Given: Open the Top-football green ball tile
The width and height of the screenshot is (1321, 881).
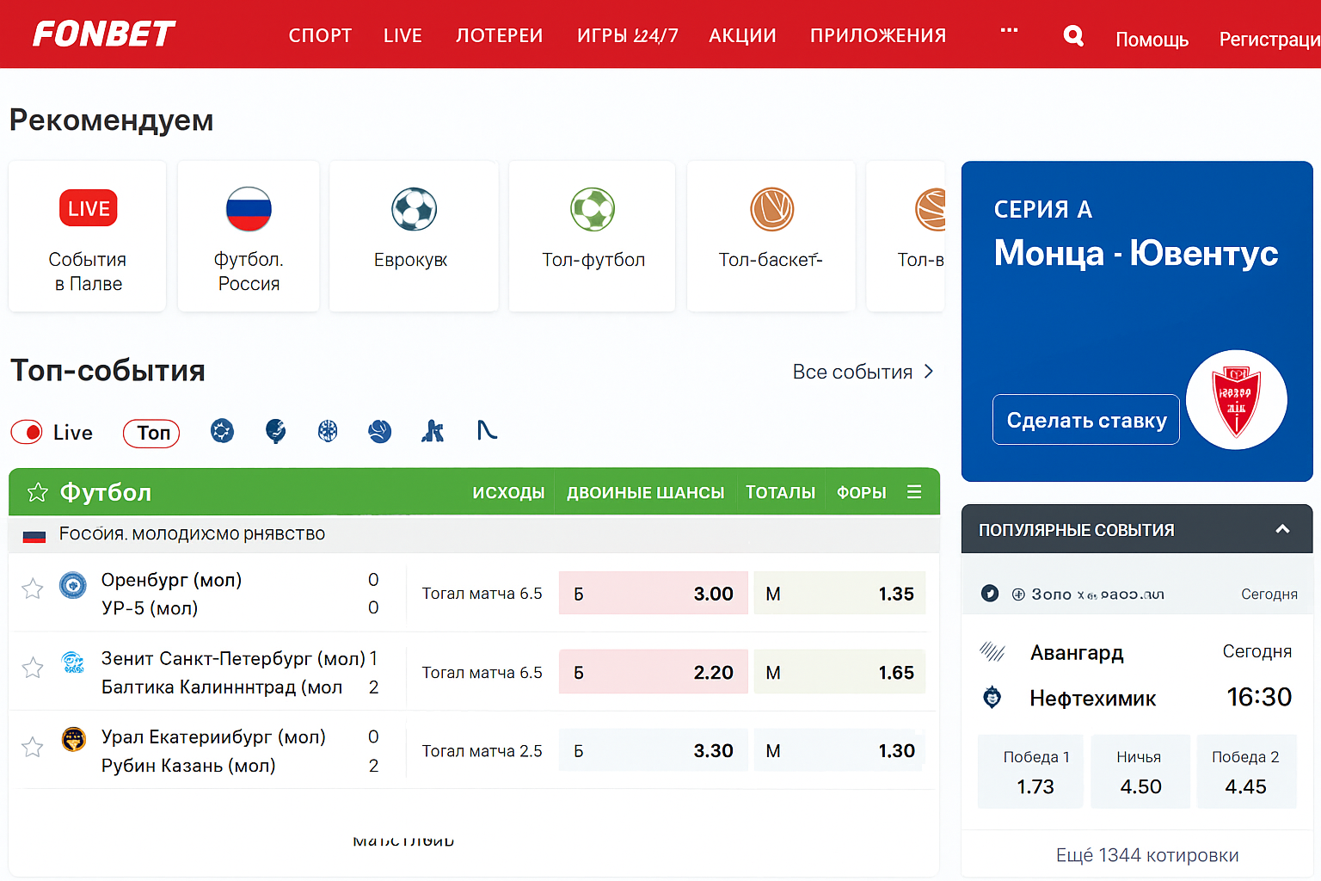Looking at the screenshot, I should tap(593, 209).
